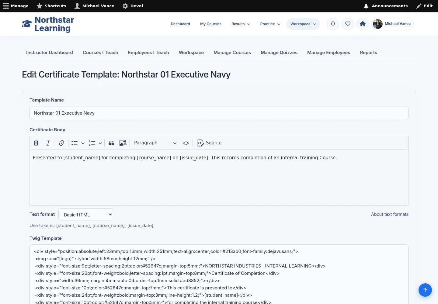The width and height of the screenshot is (438, 304).
Task: Click the Edit pencil in admin toolbar
Action: tap(425, 6)
